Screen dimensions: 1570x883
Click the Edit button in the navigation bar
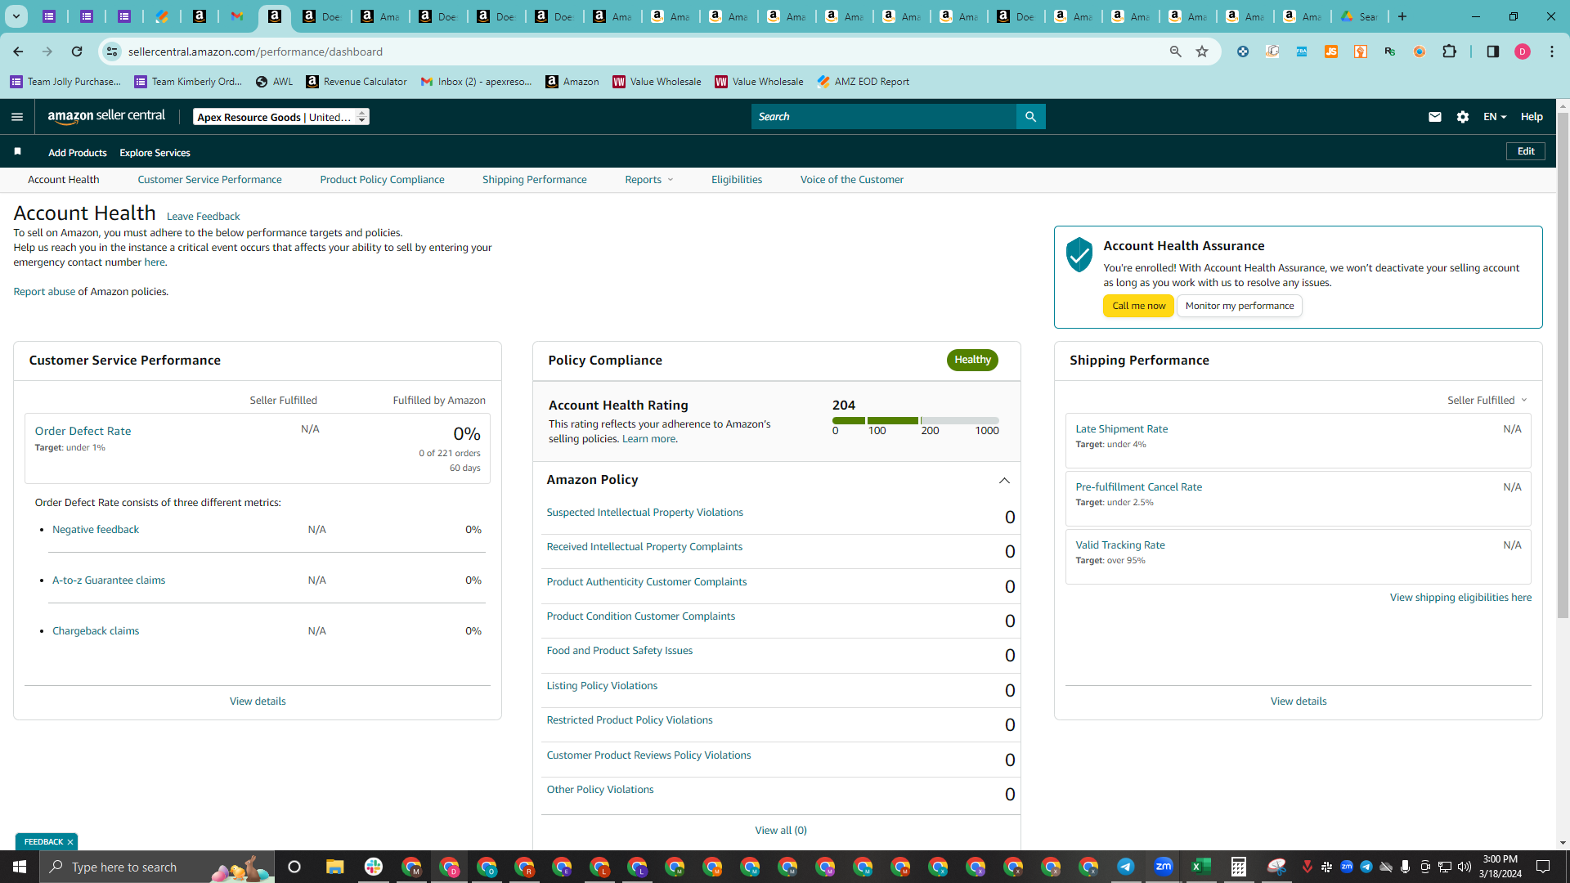(x=1526, y=151)
